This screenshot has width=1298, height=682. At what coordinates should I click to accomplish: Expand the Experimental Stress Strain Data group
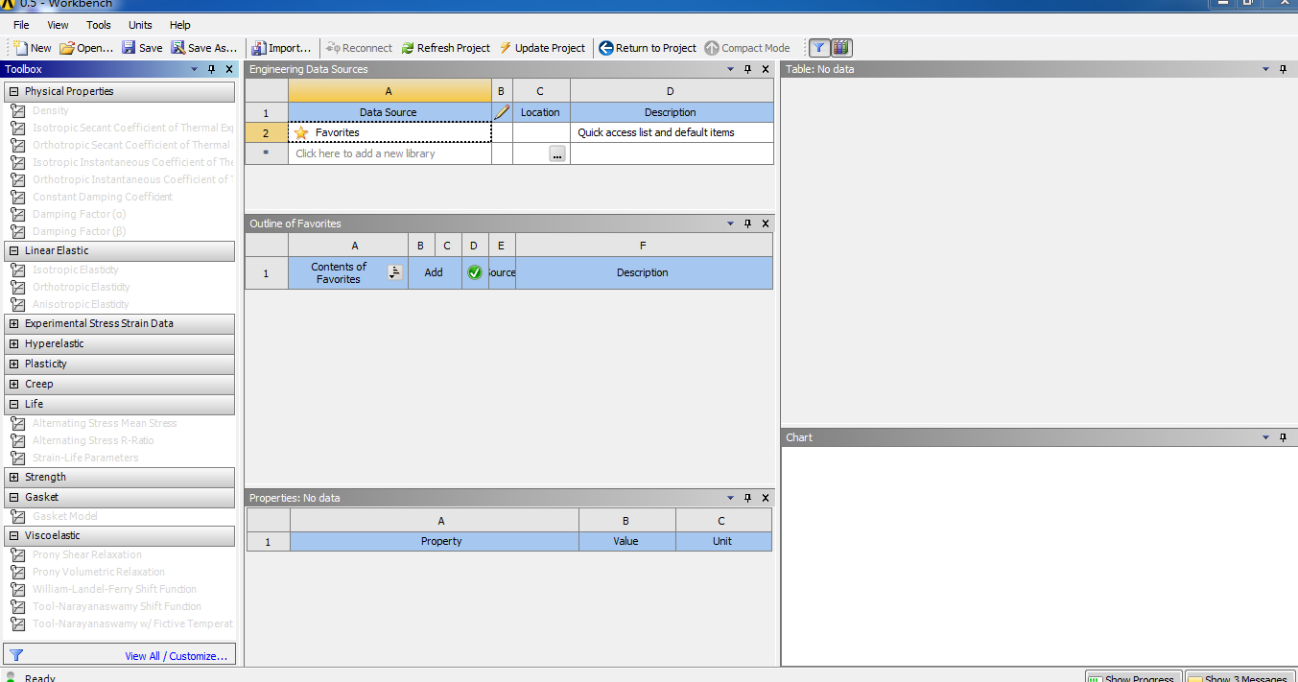click(x=14, y=323)
